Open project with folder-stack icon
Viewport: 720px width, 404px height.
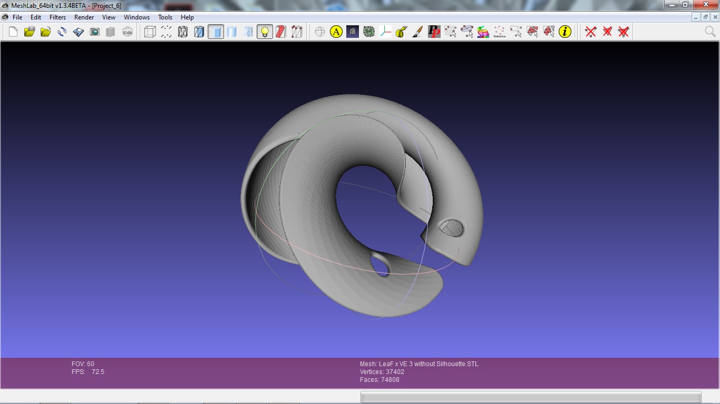pos(30,32)
